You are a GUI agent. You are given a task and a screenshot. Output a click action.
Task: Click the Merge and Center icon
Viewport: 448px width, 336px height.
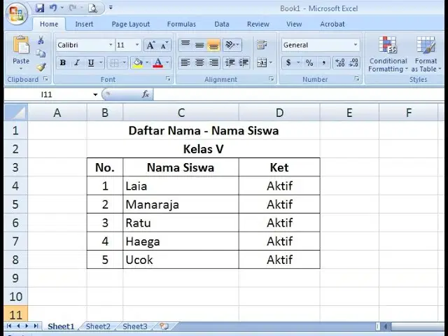pos(262,62)
